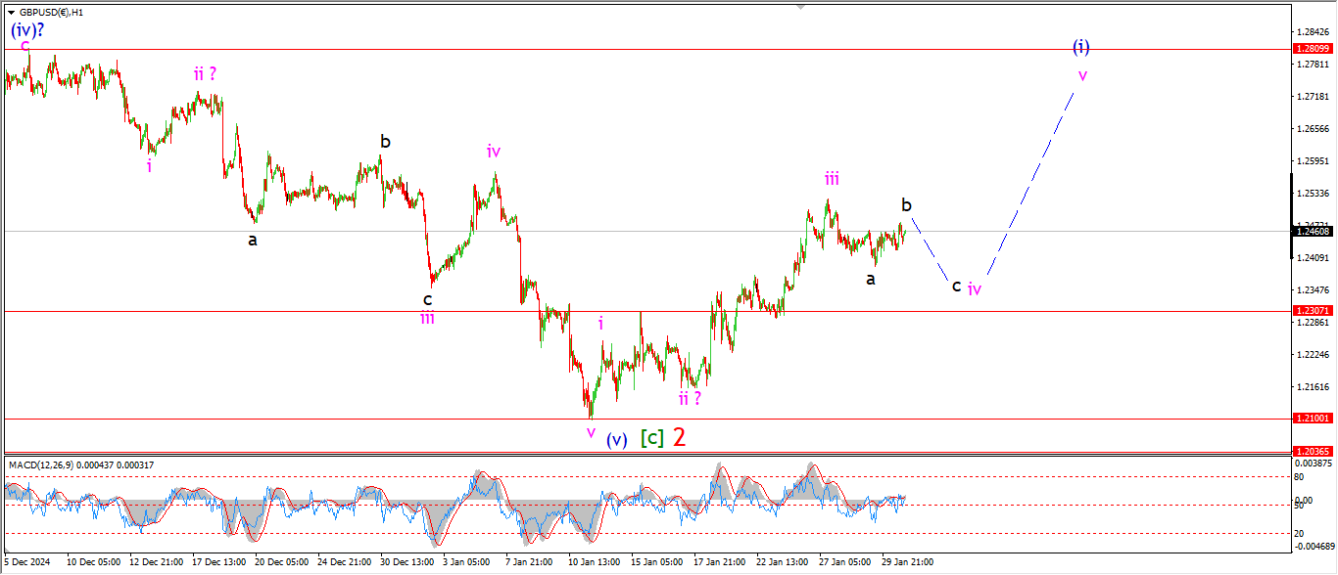Click the 1.21616 price scale value
1338x575 pixels.
[1313, 387]
